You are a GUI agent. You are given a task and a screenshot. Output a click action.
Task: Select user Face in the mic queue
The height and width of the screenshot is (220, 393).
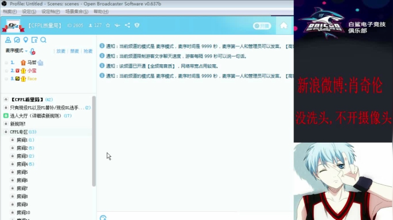click(32, 78)
